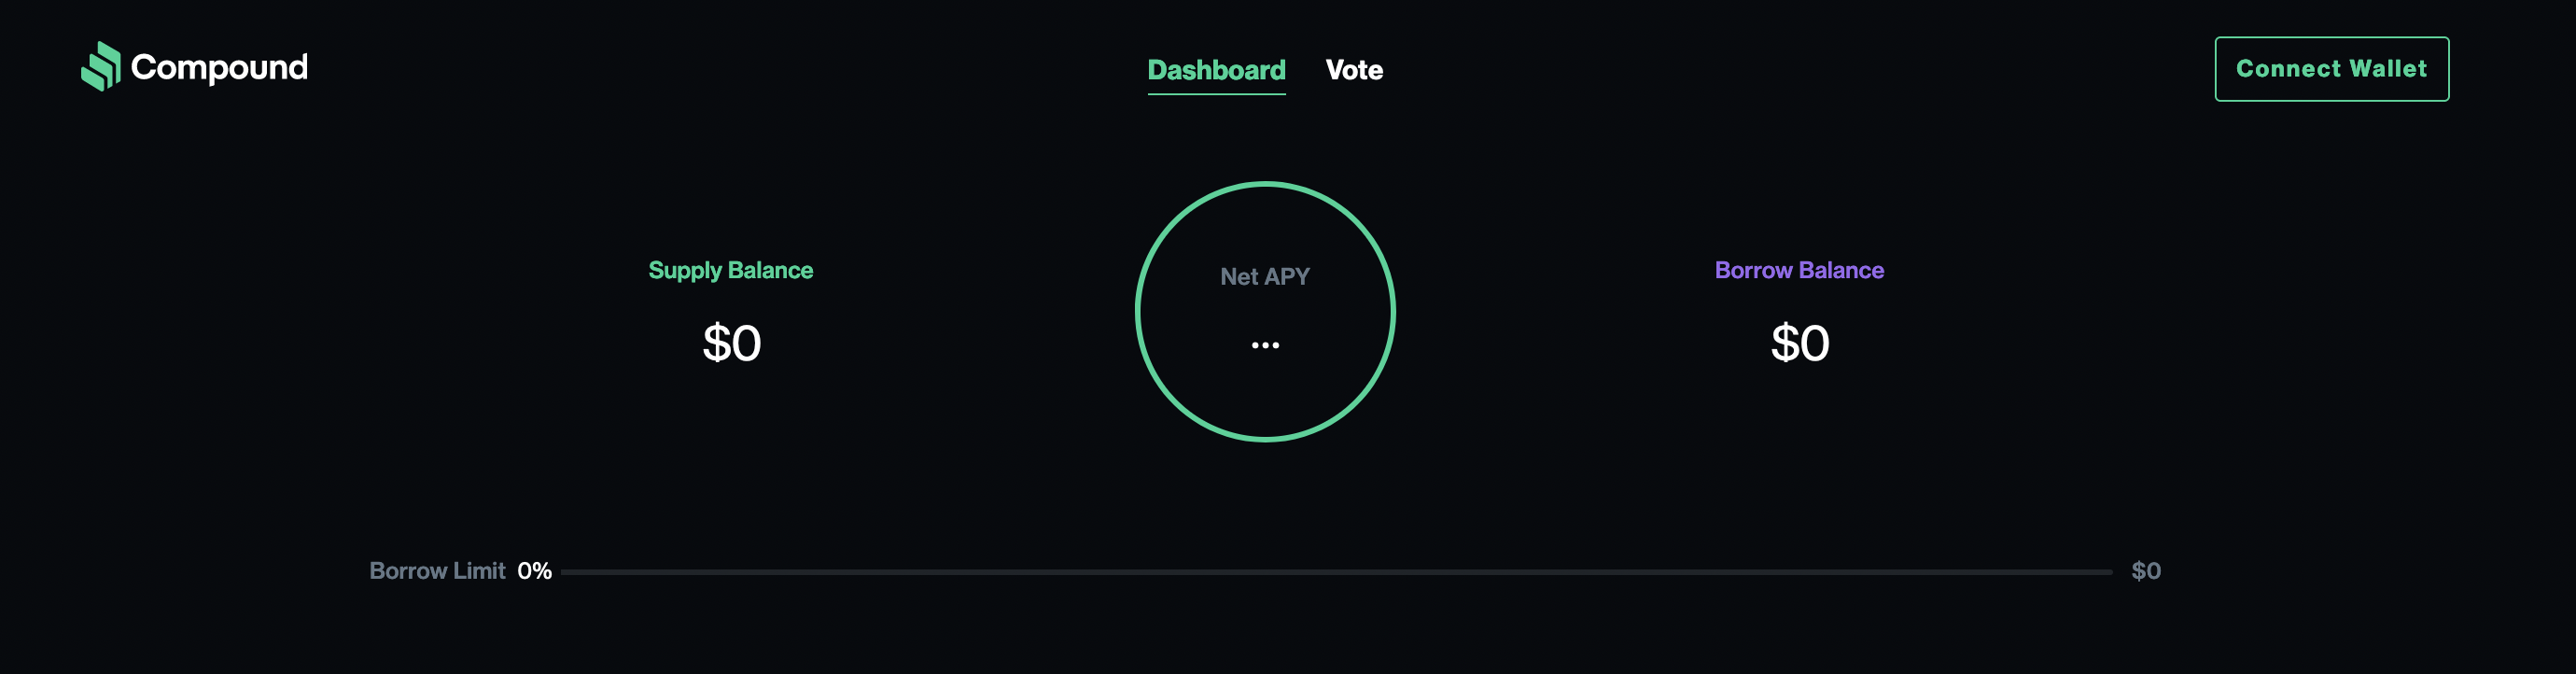Switch to the Dashboard tab
The image size is (2576, 674).
click(1216, 69)
